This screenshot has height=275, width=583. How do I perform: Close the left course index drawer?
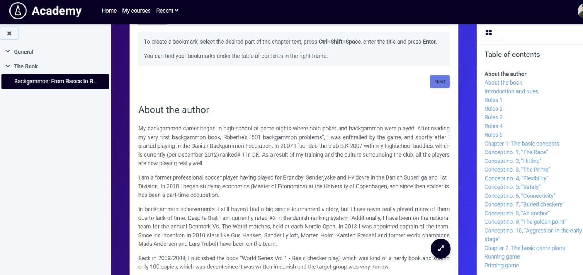(9, 33)
